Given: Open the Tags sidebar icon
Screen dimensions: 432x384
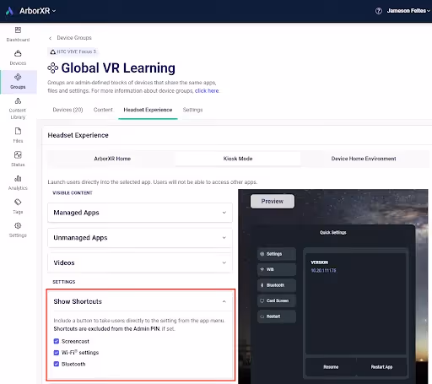Looking at the screenshot, I should pyautogui.click(x=18, y=202).
